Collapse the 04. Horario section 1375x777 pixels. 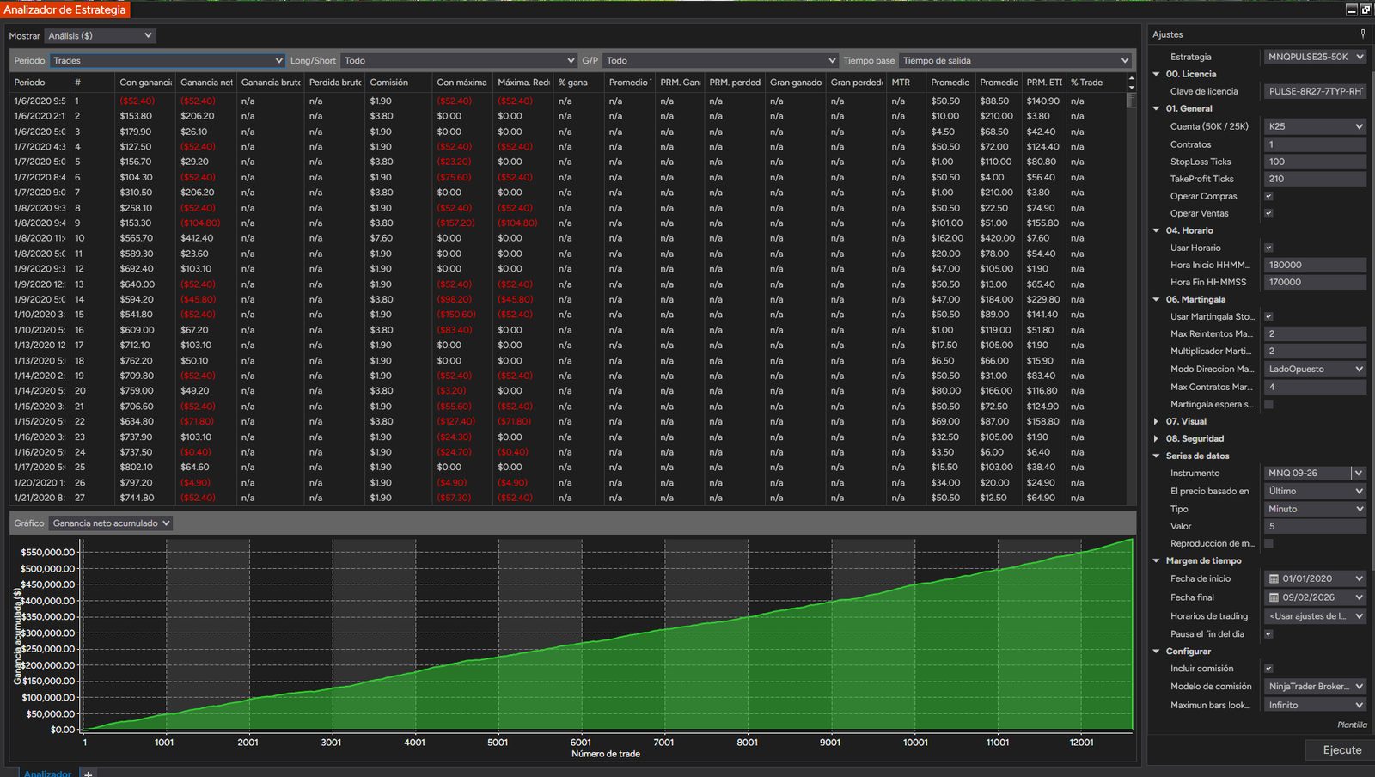(x=1157, y=230)
